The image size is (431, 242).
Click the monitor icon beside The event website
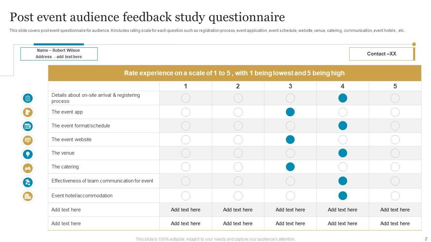(28, 140)
